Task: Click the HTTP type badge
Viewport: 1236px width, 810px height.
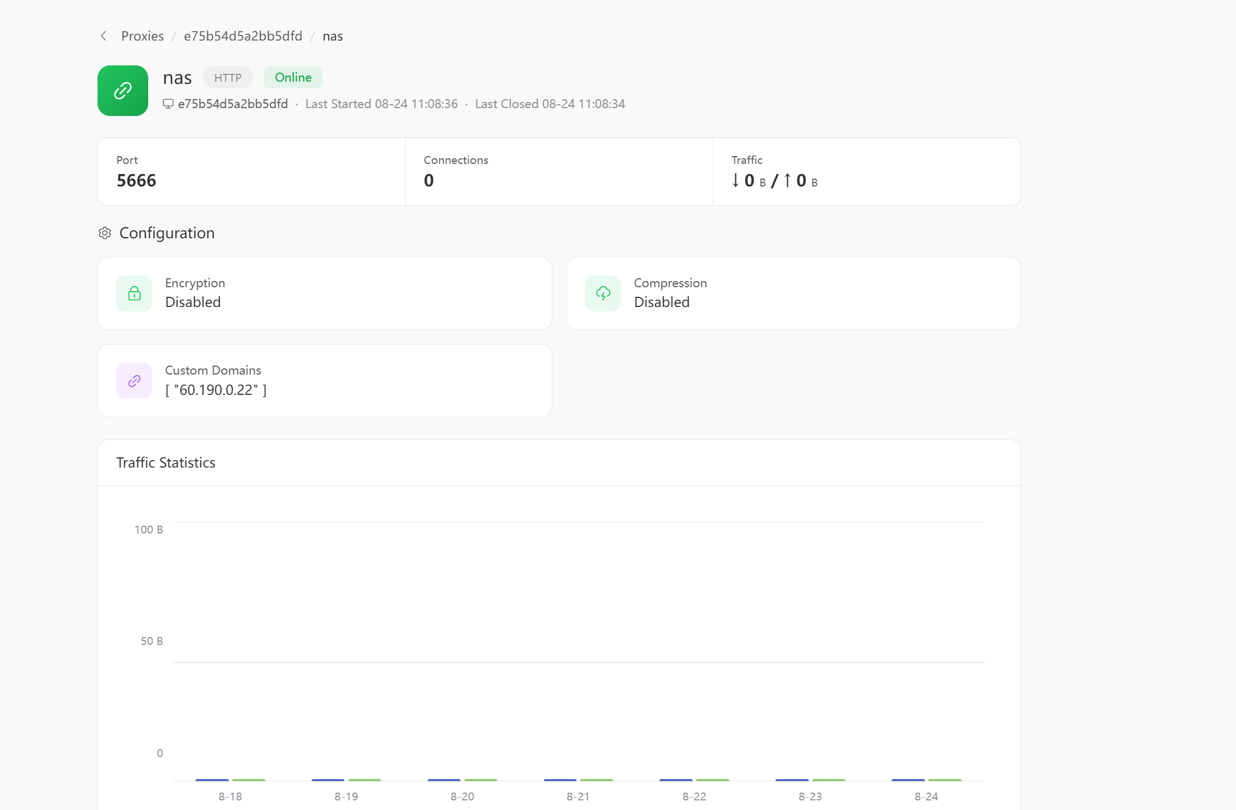Action: point(228,78)
